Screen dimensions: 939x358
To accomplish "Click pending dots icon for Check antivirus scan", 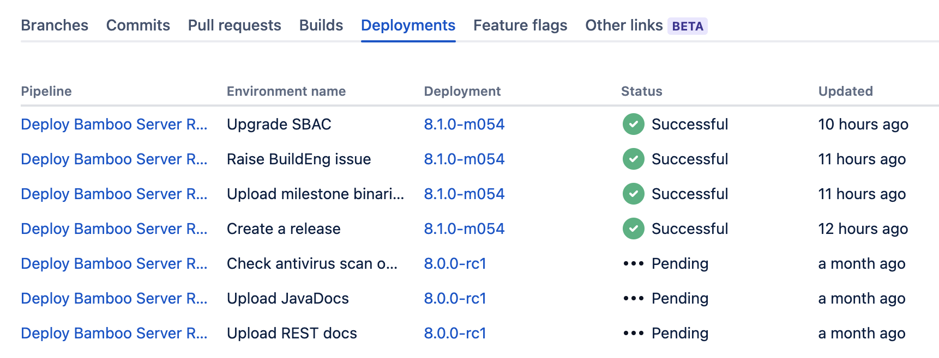I will point(634,263).
